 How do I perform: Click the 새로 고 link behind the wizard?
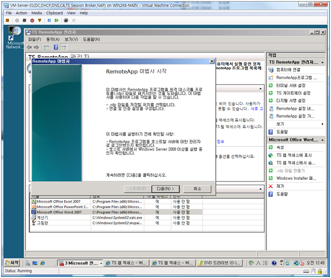pyautogui.click(x=257, y=108)
